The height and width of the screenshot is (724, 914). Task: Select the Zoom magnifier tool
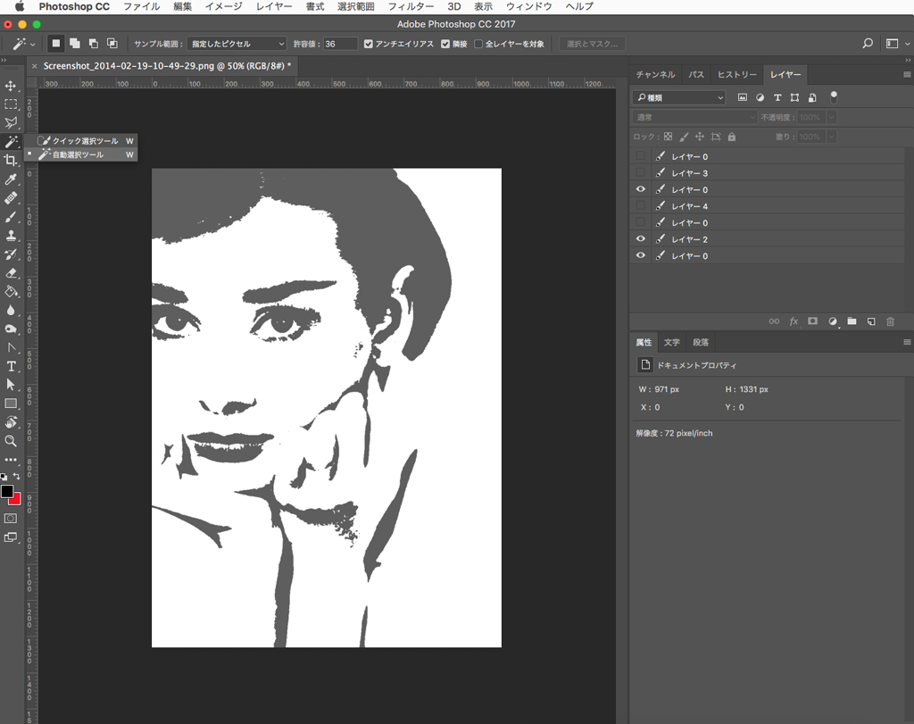point(11,441)
